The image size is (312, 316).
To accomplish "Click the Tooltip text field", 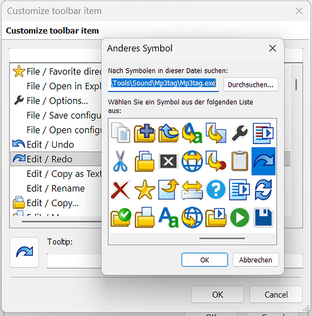I will 74,261.
